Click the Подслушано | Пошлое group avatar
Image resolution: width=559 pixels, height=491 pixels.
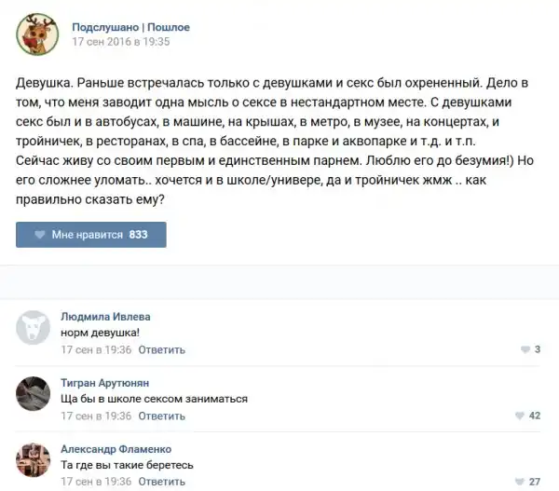point(36,34)
